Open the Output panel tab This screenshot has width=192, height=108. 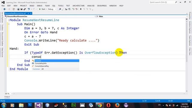click(7, 97)
